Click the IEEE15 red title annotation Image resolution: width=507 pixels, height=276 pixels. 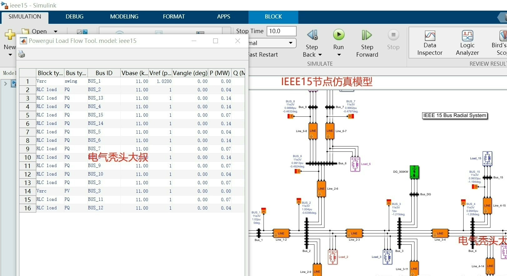click(x=327, y=82)
